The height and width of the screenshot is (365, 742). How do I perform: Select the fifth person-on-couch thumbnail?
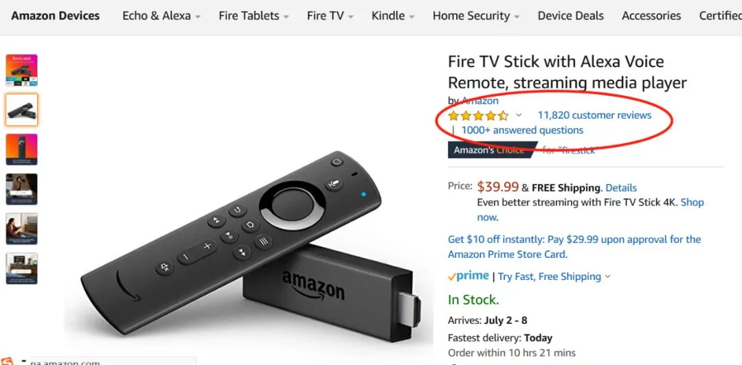22,229
